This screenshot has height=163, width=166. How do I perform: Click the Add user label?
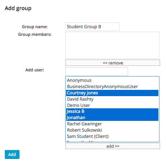coord(35,70)
